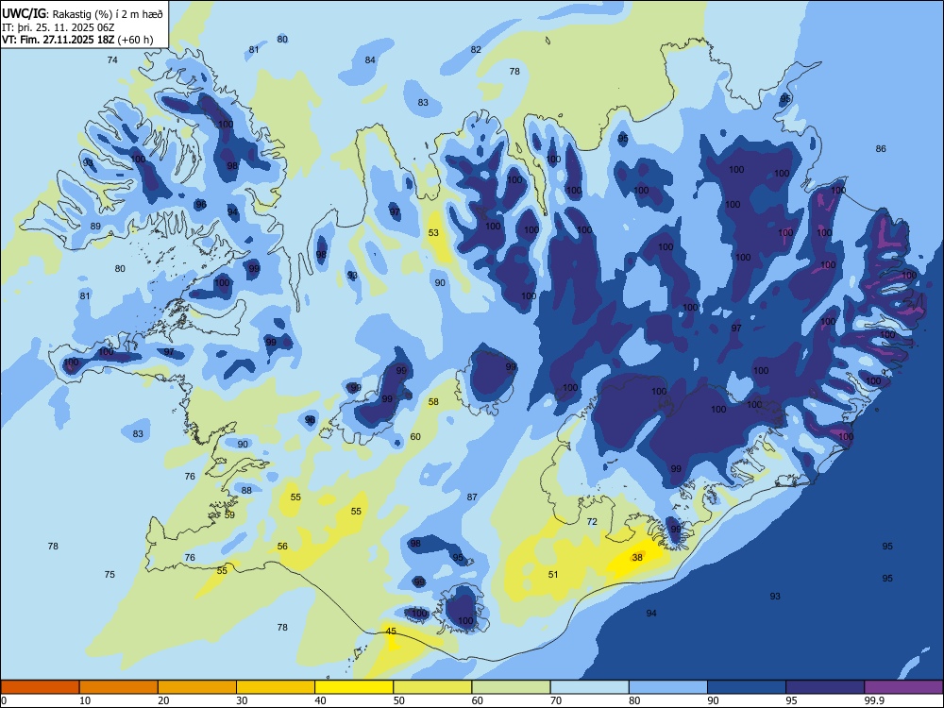Image resolution: width=944 pixels, height=708 pixels.
Task: Select the 86 value off the east coast
Action: click(x=881, y=149)
